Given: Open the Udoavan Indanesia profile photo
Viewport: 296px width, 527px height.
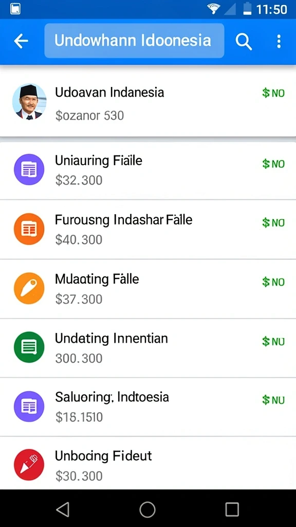Looking at the screenshot, I should tap(29, 101).
